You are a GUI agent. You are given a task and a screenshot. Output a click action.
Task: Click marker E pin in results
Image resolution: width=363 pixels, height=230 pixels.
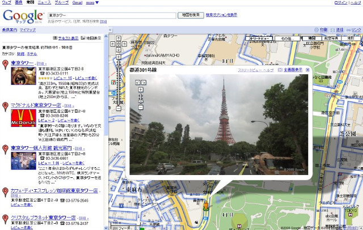[5, 219]
